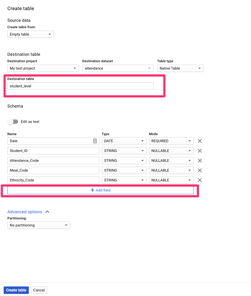Remove the Attendance_Code field with X
The width and height of the screenshot is (251, 296).
coord(200,161)
